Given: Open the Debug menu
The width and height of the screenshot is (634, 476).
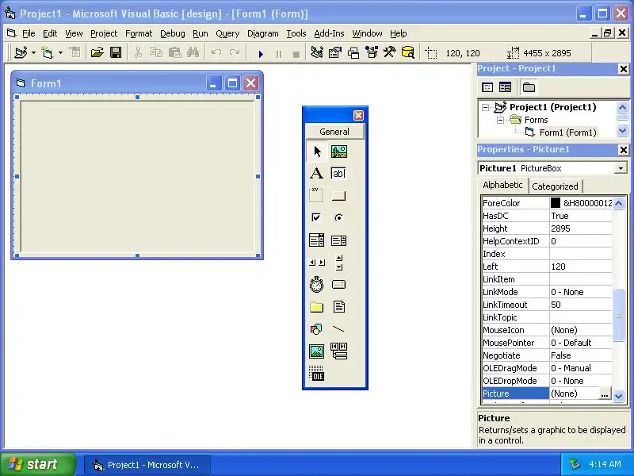Looking at the screenshot, I should click(173, 33).
